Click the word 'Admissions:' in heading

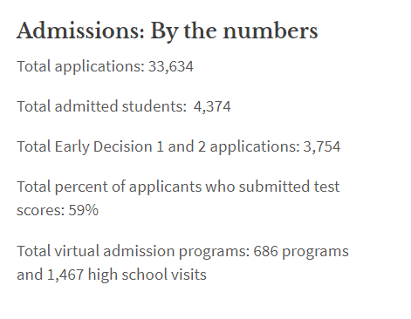coord(80,31)
